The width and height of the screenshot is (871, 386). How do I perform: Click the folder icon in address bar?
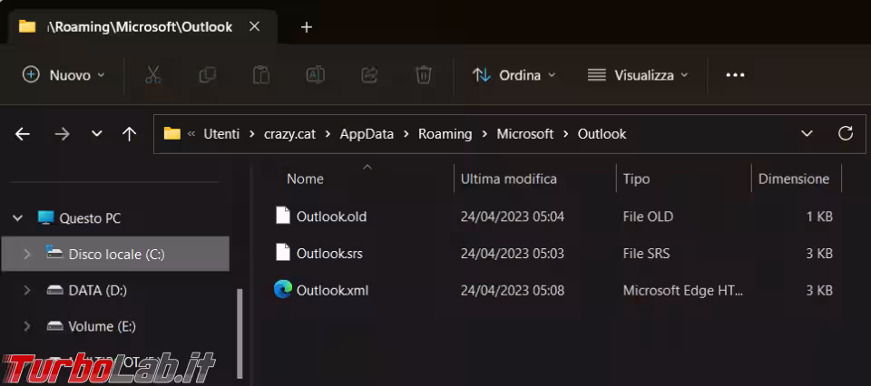[172, 134]
